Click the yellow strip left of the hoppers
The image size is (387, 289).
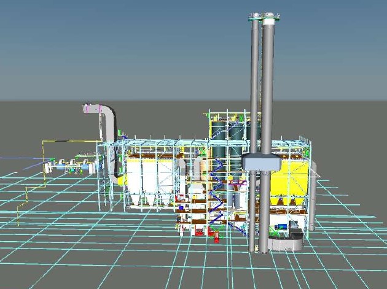122,179
